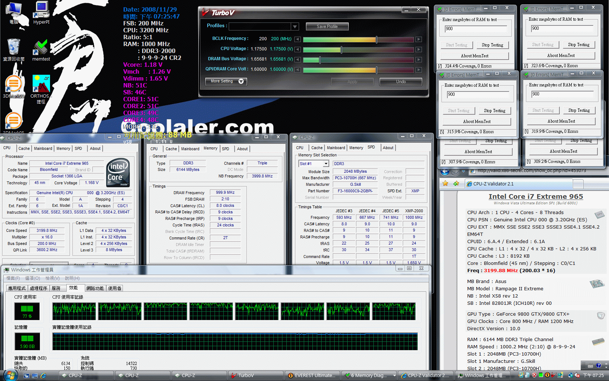
Task: Open the Slot #1 dropdown in CPU-Z SPD
Action: point(314,164)
